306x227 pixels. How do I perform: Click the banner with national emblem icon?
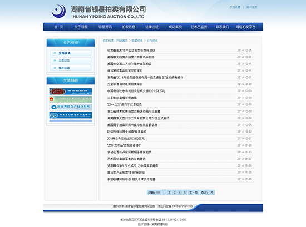tap(71, 99)
